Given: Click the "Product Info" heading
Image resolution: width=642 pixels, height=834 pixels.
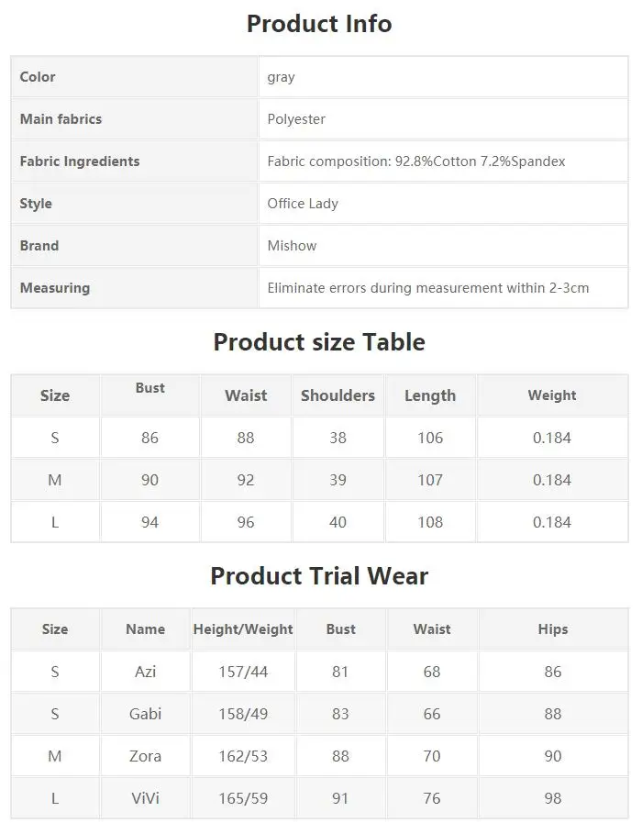Looking at the screenshot, I should [319, 24].
